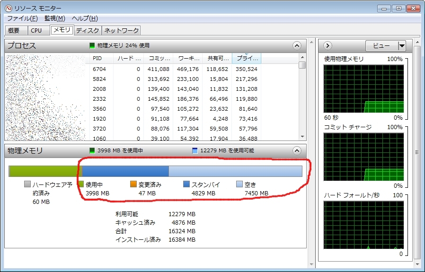425x272 pixels.
Task: Click the ビュー button
Action: pyautogui.click(x=381, y=46)
